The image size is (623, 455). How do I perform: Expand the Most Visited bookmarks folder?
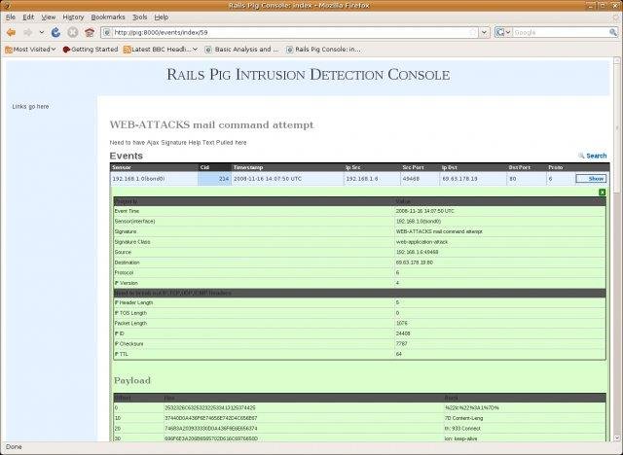click(x=30, y=50)
